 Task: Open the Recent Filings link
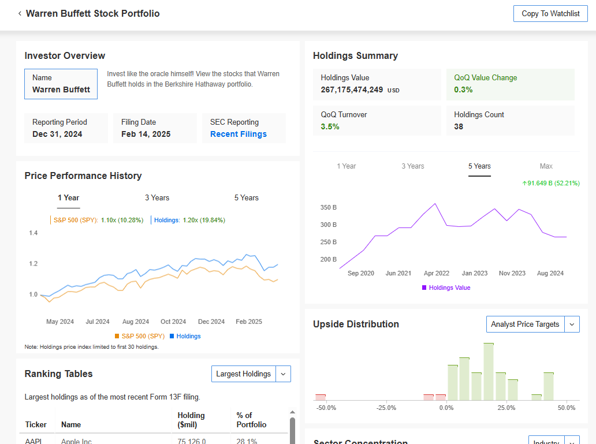[x=238, y=134]
